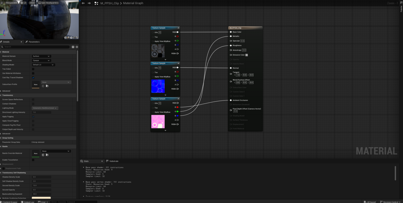403x203 pixels.
Task: Switch to the Parameters tab
Action: (x=34, y=42)
